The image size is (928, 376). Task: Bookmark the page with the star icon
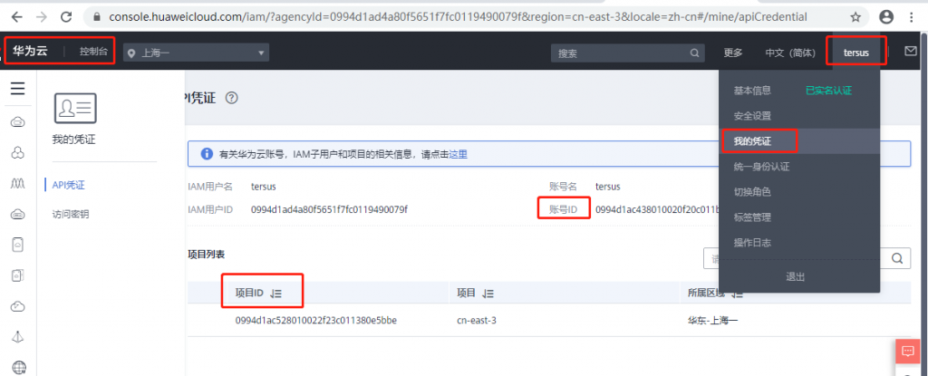(855, 16)
